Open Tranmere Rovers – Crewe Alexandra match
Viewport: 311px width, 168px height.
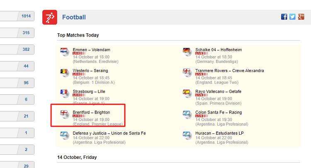point(229,71)
